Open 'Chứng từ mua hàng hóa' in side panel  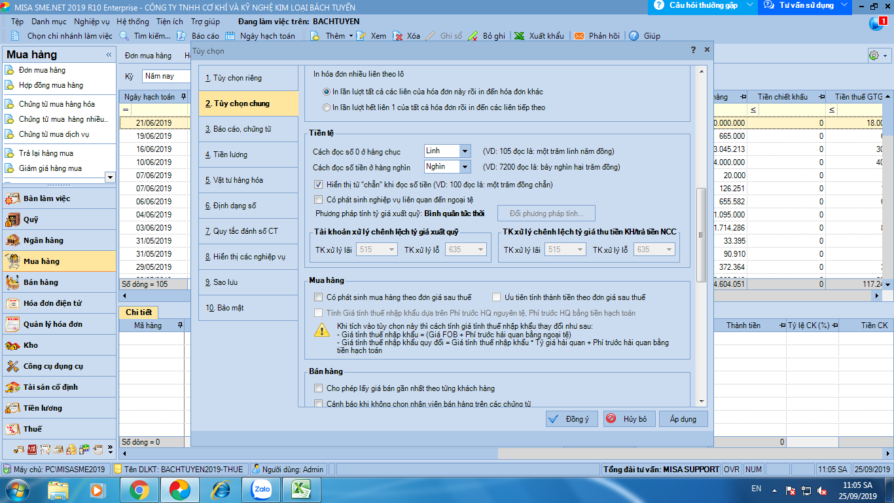pos(57,104)
